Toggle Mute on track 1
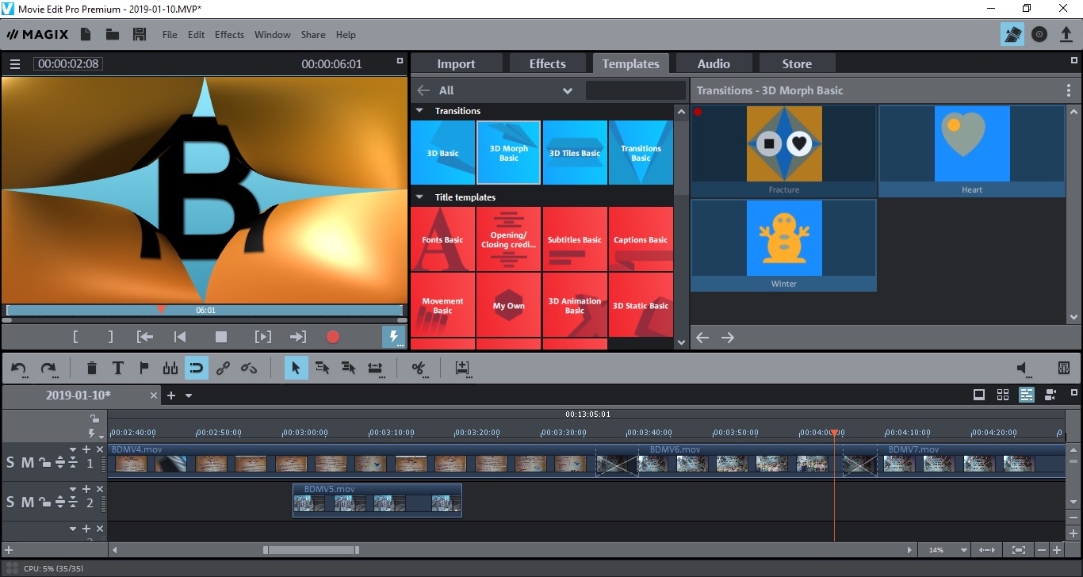This screenshot has height=577, width=1083. pyautogui.click(x=27, y=463)
